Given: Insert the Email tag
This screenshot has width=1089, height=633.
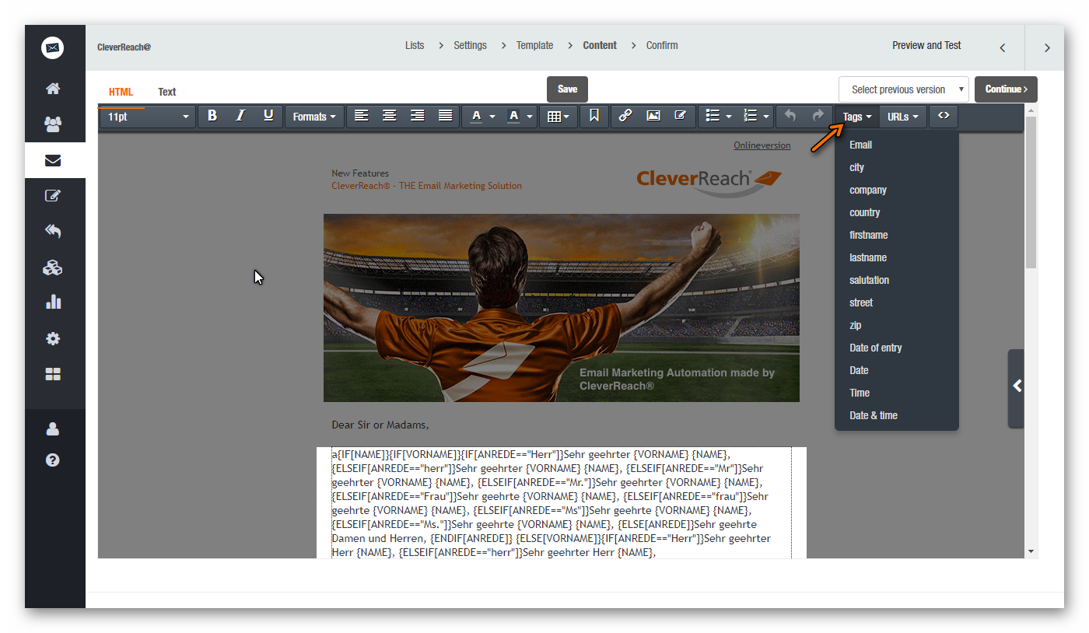Looking at the screenshot, I should click(897, 145).
